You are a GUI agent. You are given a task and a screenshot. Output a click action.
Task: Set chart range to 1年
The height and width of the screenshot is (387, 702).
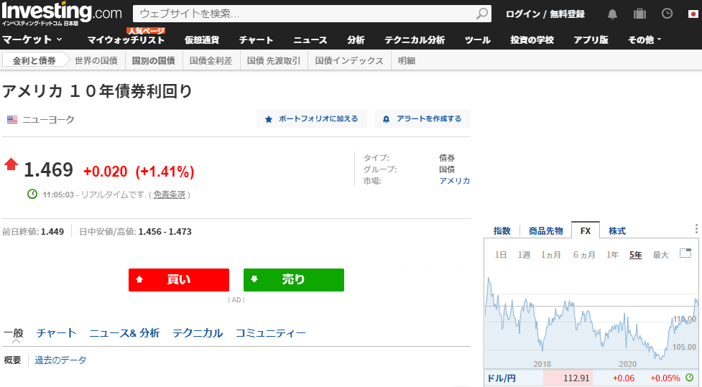[612, 255]
